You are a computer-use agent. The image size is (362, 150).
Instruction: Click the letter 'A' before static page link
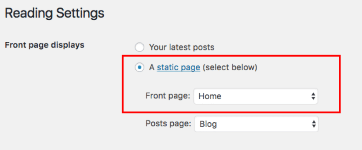pos(151,68)
